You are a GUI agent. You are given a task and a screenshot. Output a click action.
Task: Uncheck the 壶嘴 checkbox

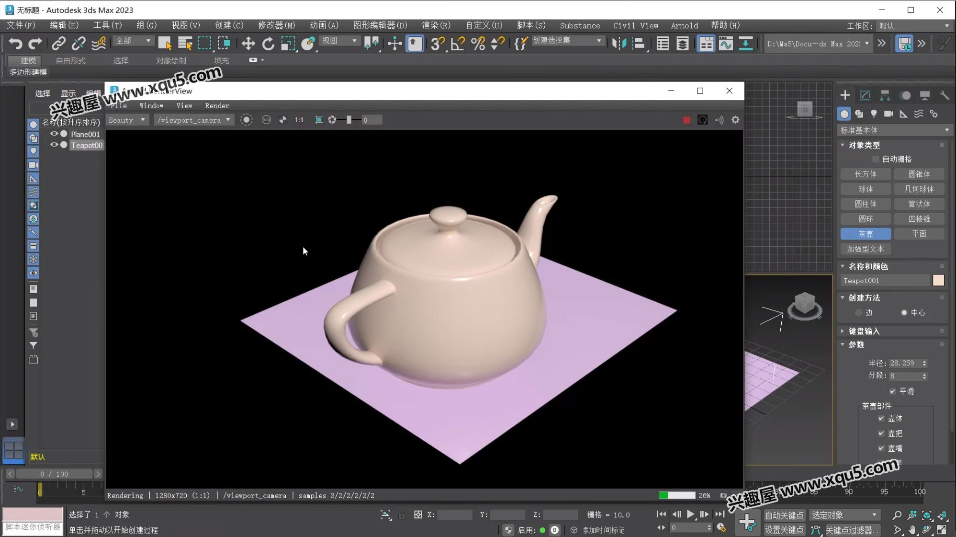pos(881,448)
